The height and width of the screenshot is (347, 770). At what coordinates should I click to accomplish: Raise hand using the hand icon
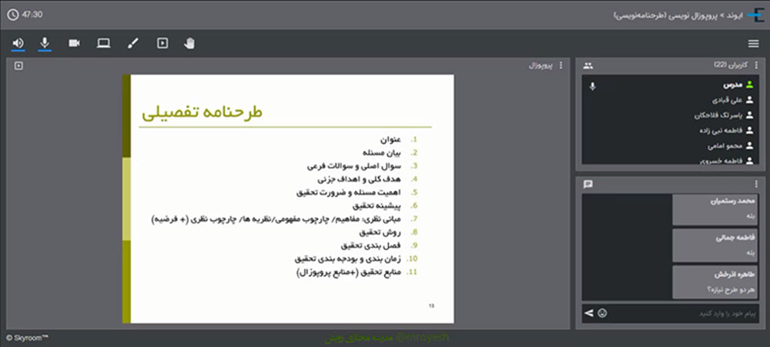point(189,43)
